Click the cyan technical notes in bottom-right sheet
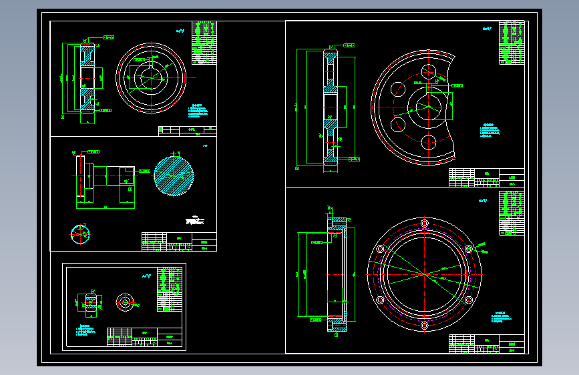 point(502,318)
